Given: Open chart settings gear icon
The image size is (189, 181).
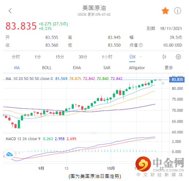Looking at the screenshot, I should tap(178, 57).
